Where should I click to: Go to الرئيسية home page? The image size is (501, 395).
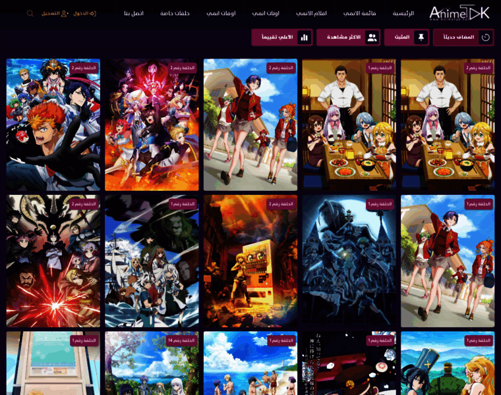click(x=403, y=13)
